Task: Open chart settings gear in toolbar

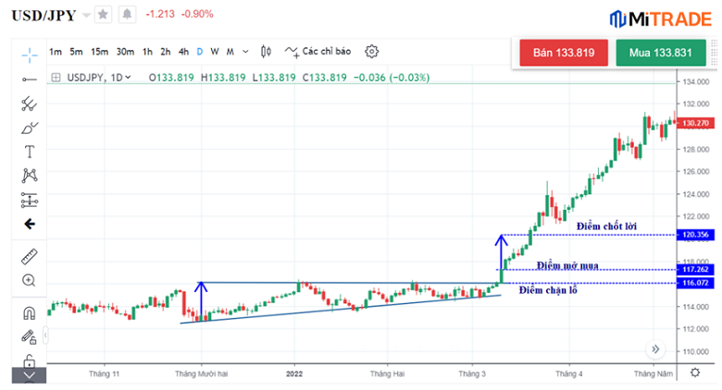Action: tap(372, 52)
